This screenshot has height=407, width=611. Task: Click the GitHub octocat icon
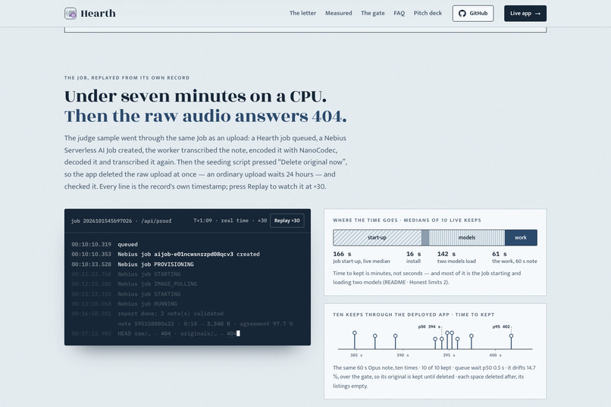tap(462, 13)
